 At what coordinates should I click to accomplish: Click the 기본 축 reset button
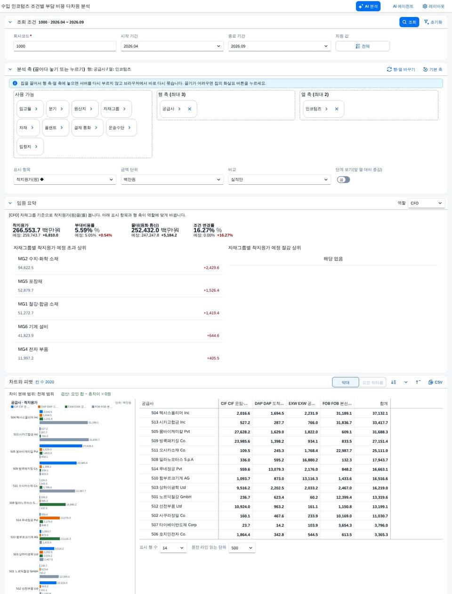pos(433,69)
